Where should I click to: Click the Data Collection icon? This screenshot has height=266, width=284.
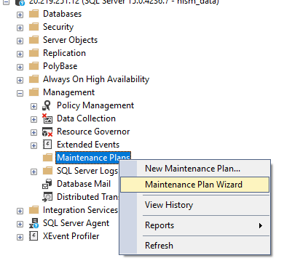(47, 118)
